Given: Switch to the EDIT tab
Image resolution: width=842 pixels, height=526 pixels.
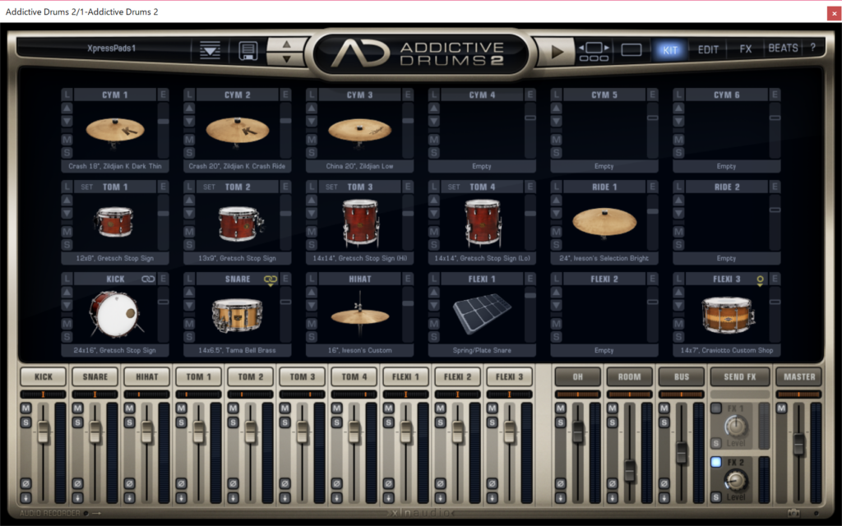Looking at the screenshot, I should click(708, 49).
